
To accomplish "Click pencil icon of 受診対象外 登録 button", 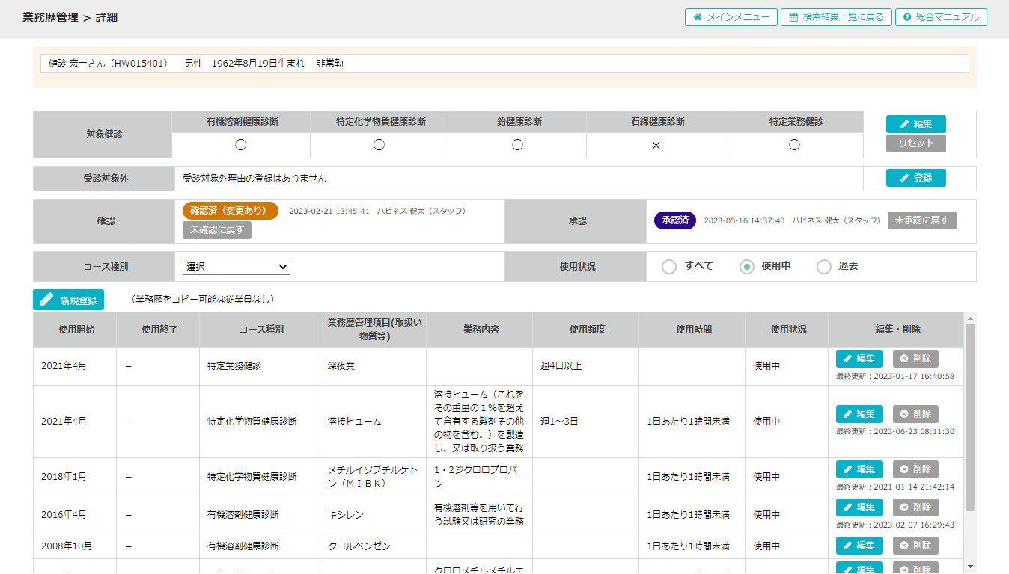I will tap(904, 178).
